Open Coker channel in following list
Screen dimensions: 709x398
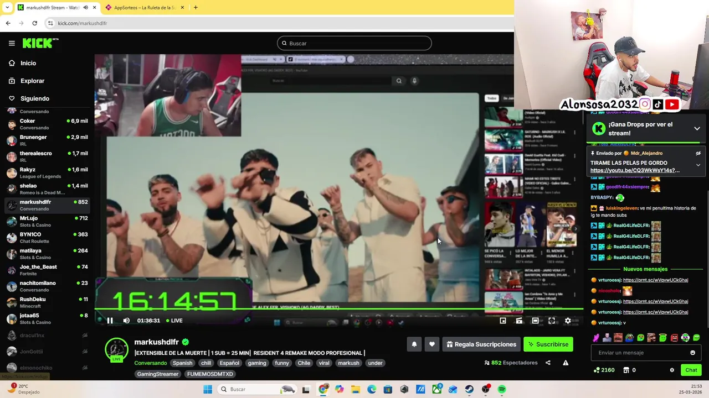coord(47,124)
